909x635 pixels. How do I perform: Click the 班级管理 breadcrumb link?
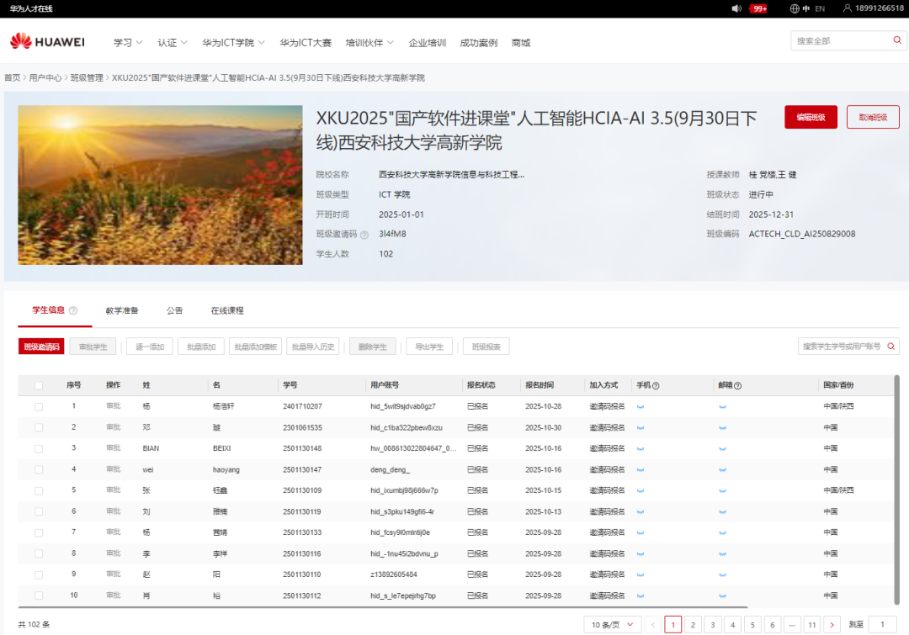point(87,77)
